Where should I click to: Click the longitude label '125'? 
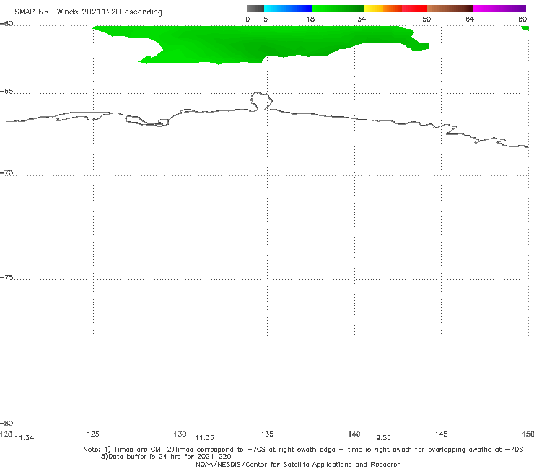pyautogui.click(x=93, y=434)
